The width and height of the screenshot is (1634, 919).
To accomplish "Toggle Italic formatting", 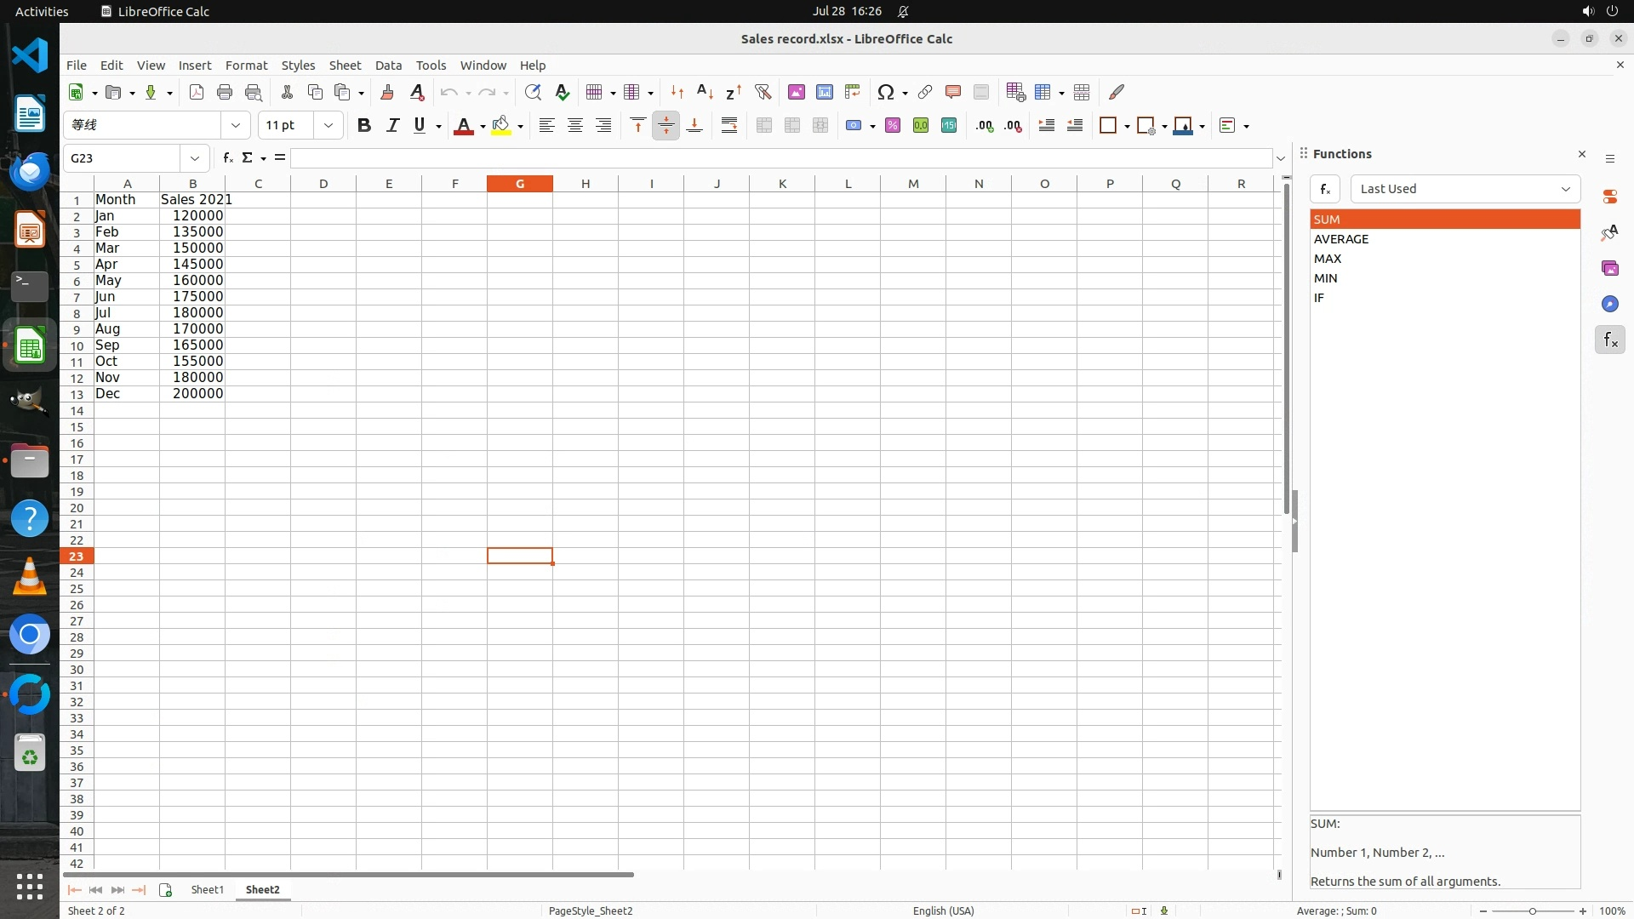I will (392, 125).
